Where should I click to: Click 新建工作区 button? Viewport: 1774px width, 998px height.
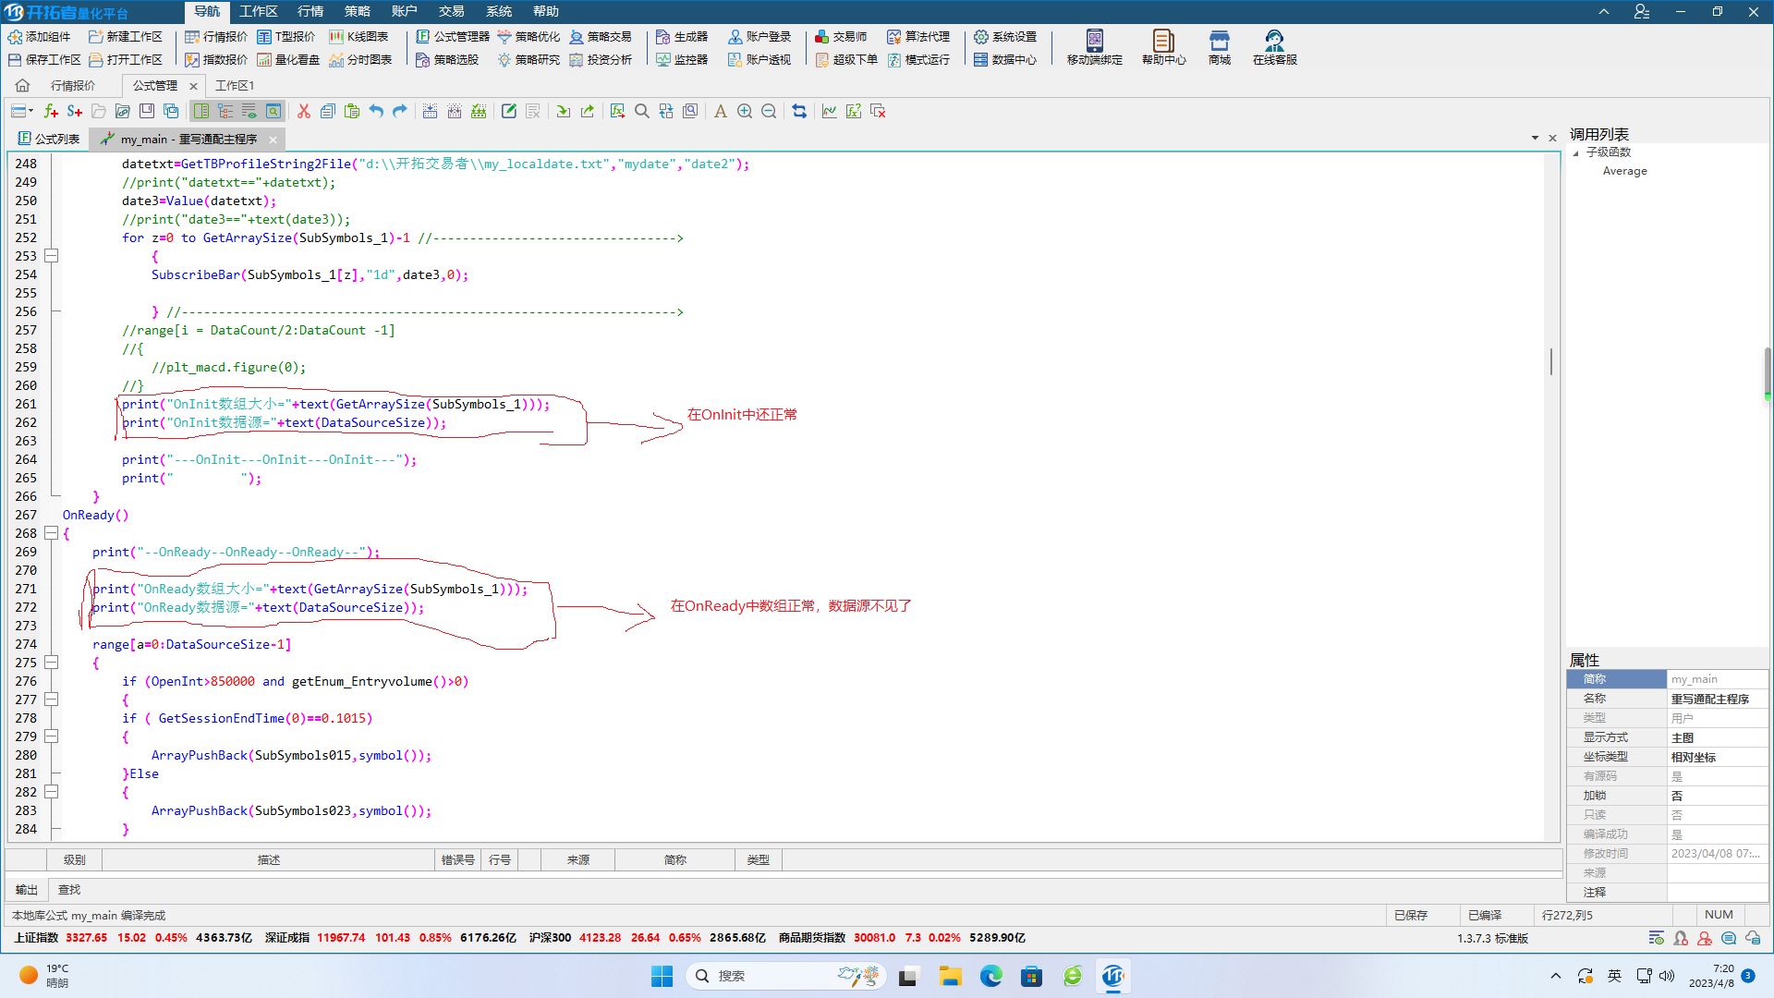click(x=126, y=37)
